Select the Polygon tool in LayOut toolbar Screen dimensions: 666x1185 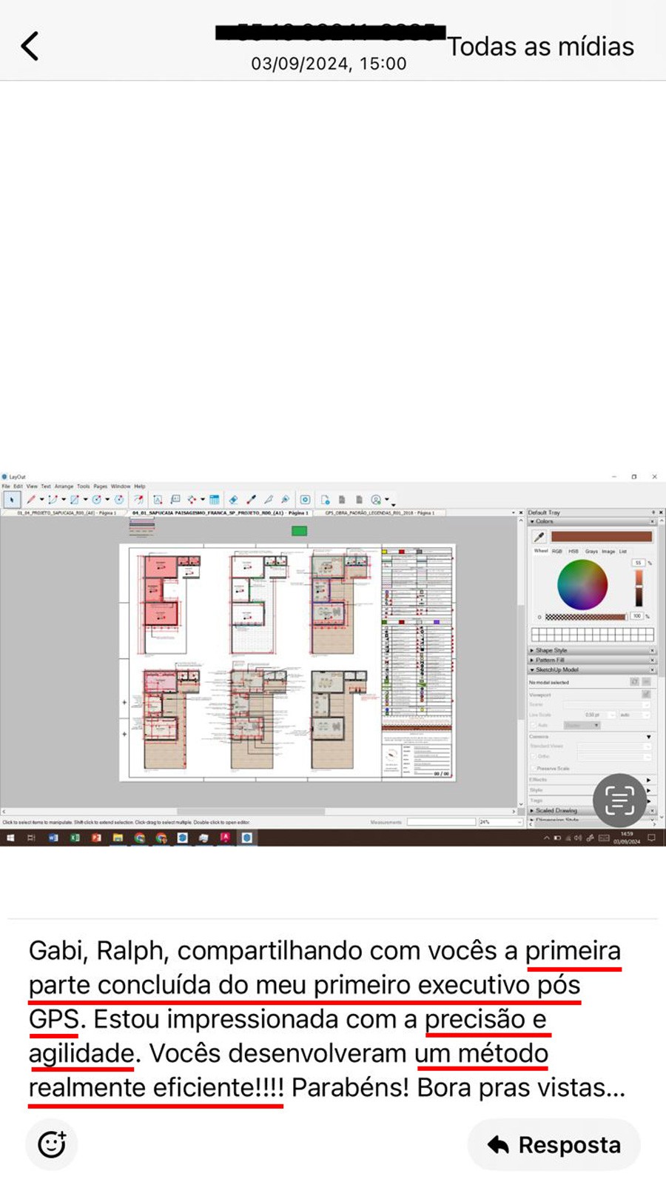click(118, 500)
